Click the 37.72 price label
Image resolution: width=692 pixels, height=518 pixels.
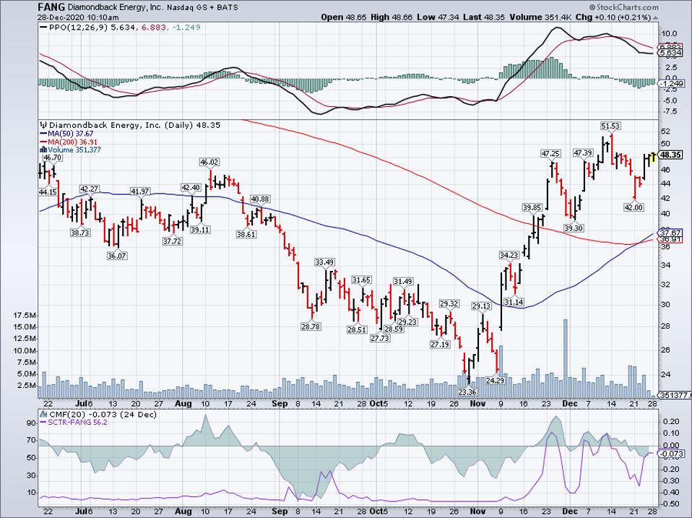172,241
